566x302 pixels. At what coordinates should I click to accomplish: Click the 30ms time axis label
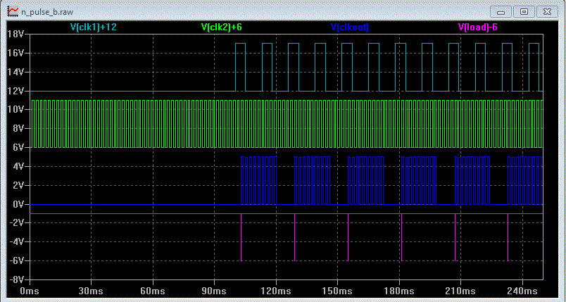91,291
